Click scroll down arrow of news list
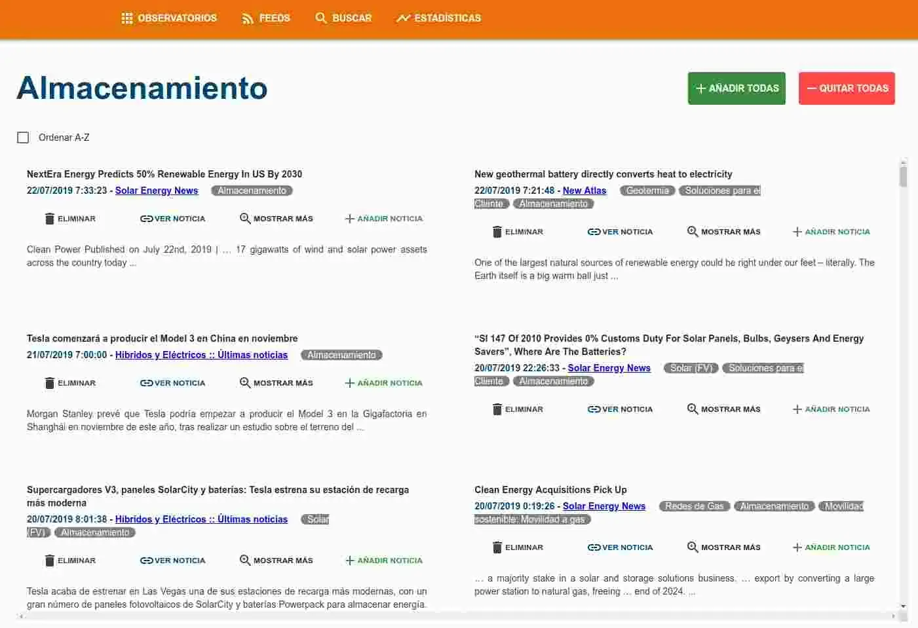Screen dimensions: 918x628 click(x=903, y=606)
